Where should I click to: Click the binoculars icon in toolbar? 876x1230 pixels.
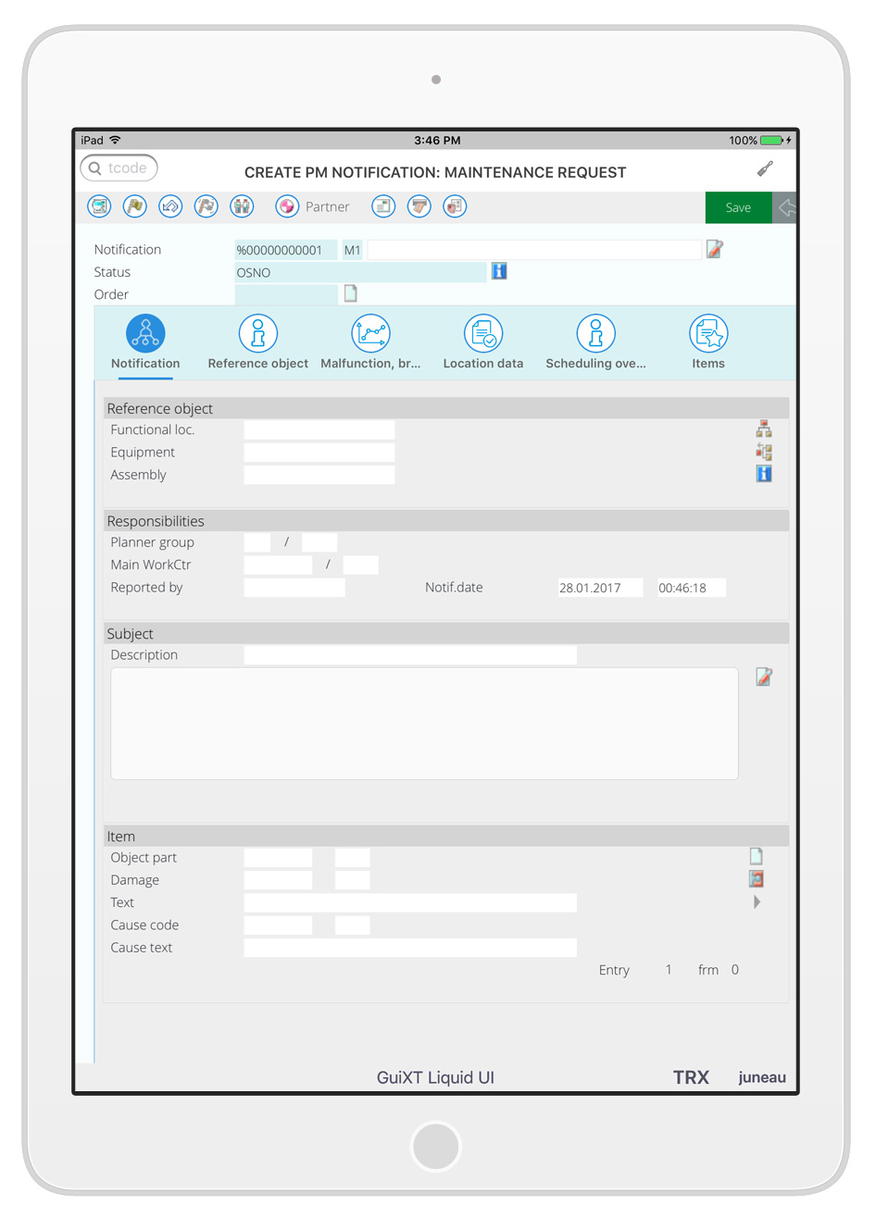coord(242,206)
